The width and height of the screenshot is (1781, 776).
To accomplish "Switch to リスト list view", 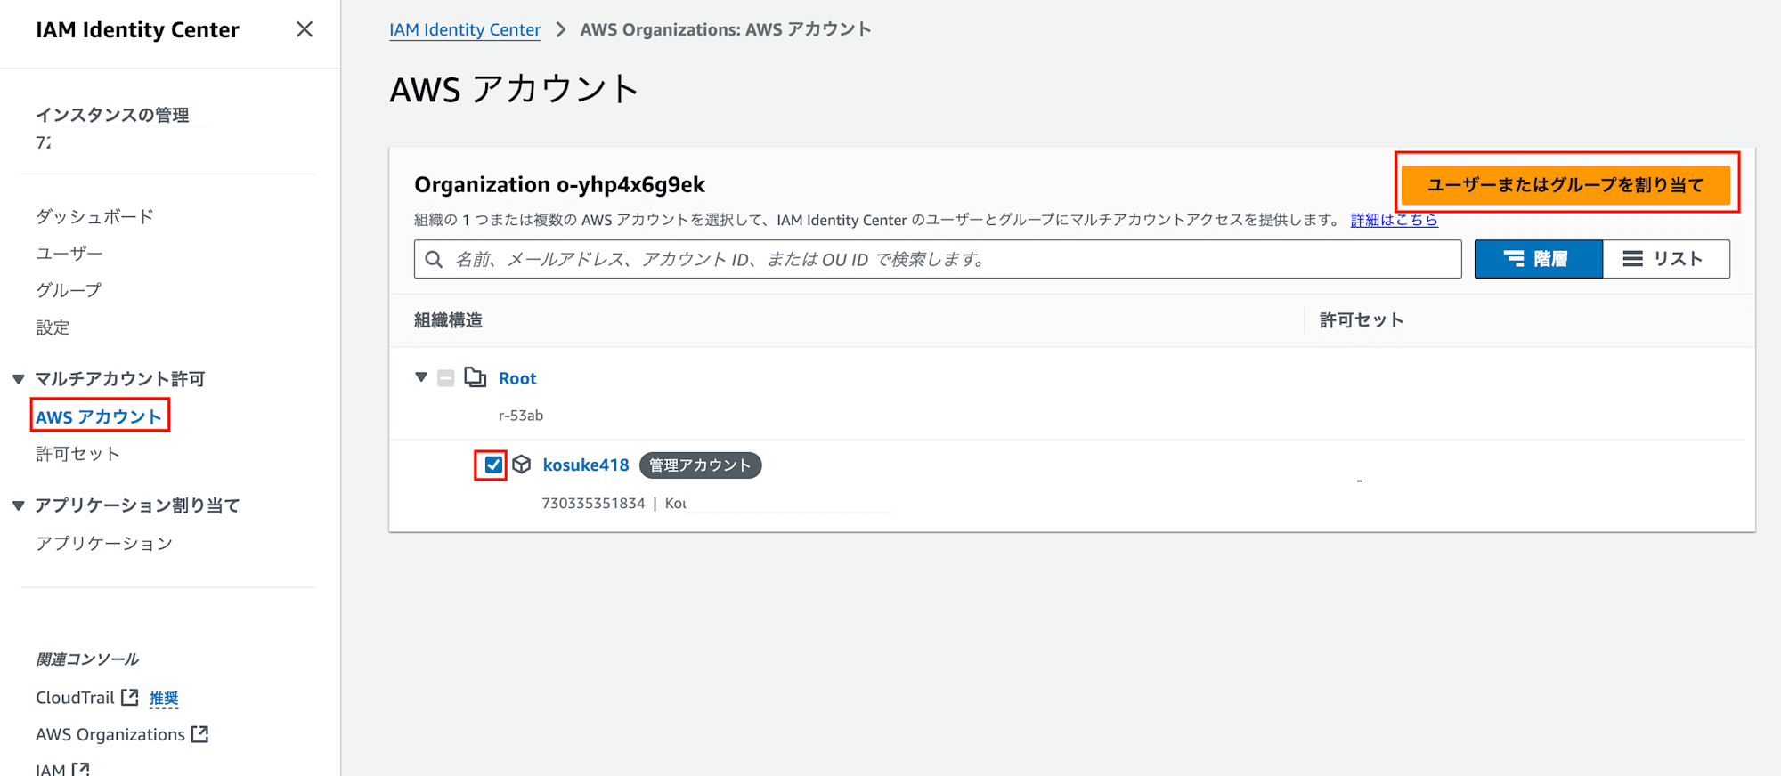I will (1666, 259).
